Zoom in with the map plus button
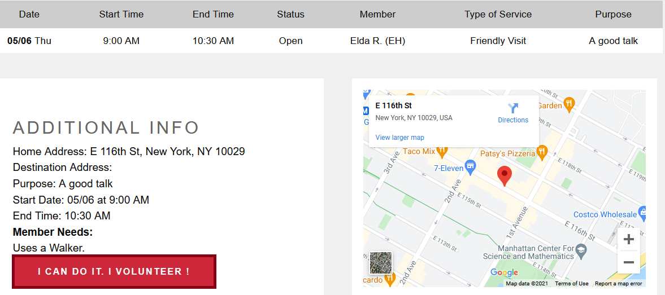This screenshot has height=295, width=665. tap(628, 240)
